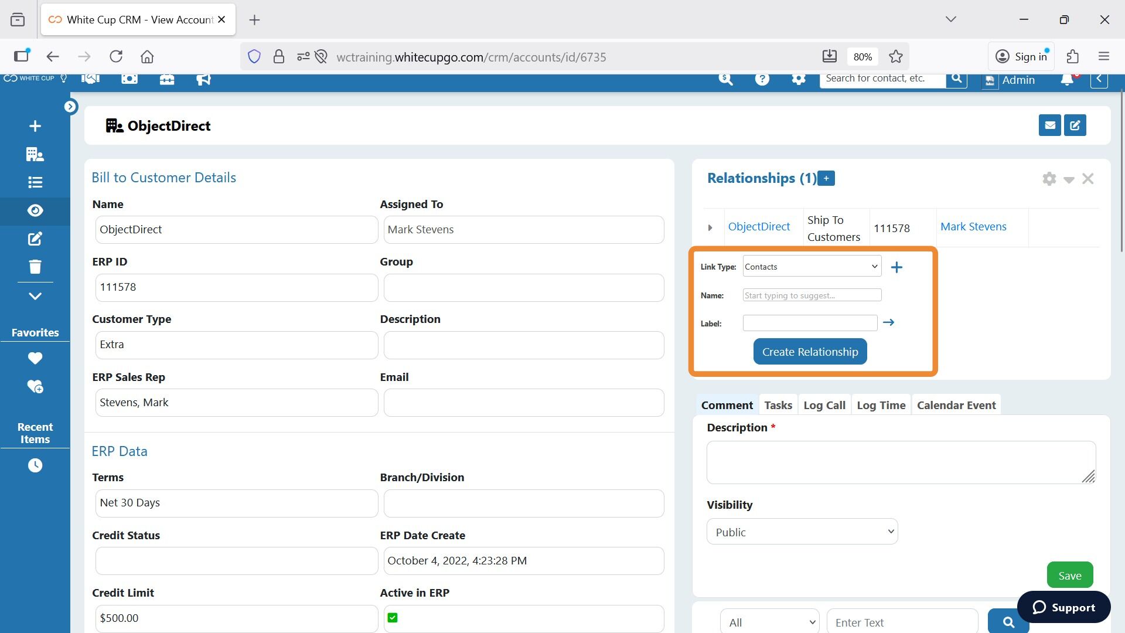Add a relationship with the plus badge

pyautogui.click(x=826, y=178)
